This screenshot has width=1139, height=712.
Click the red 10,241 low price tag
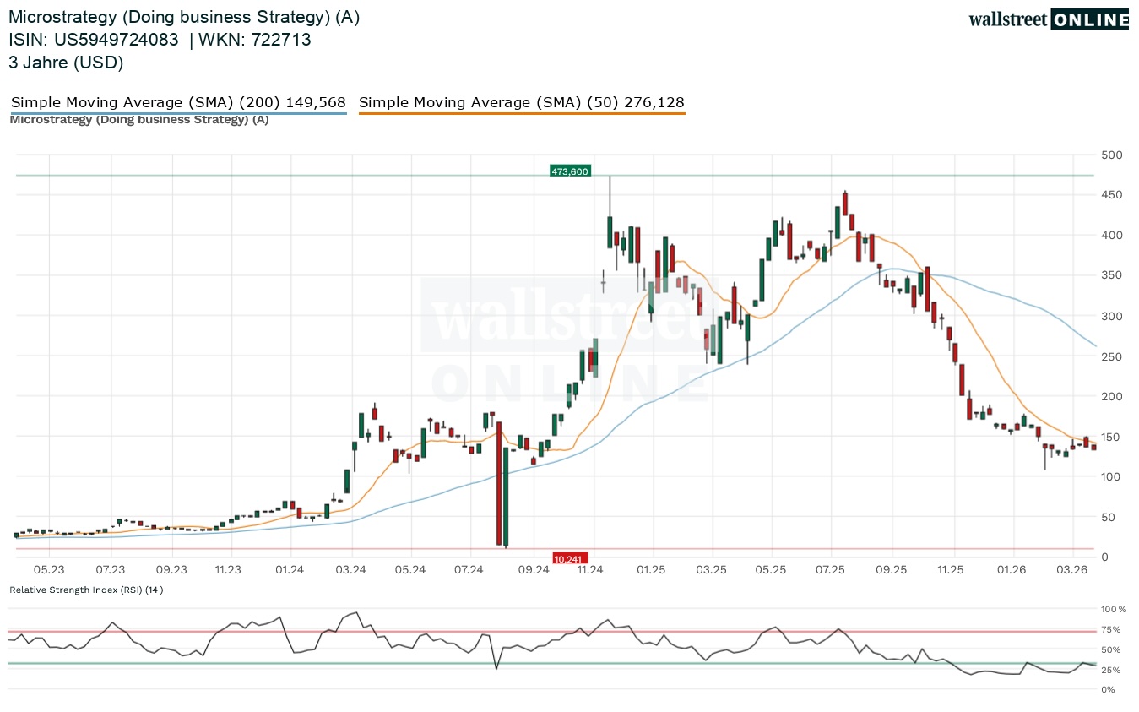tap(570, 557)
